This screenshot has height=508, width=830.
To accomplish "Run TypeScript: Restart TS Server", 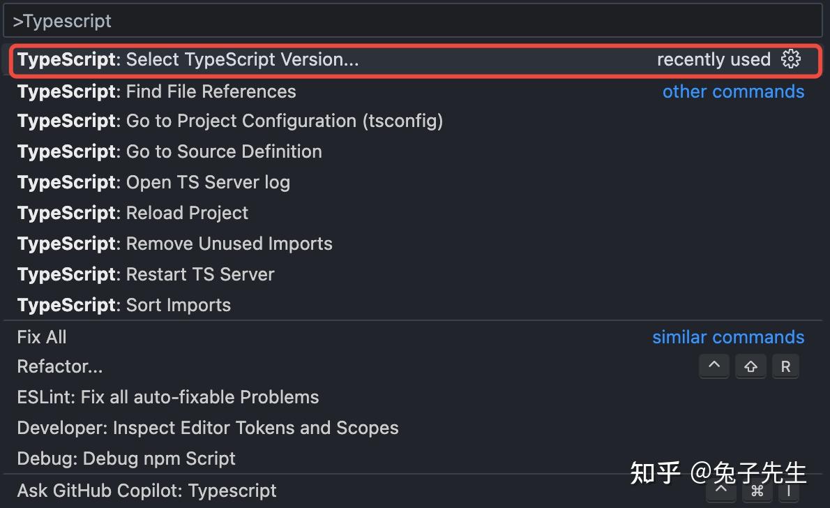I will pyautogui.click(x=146, y=275).
